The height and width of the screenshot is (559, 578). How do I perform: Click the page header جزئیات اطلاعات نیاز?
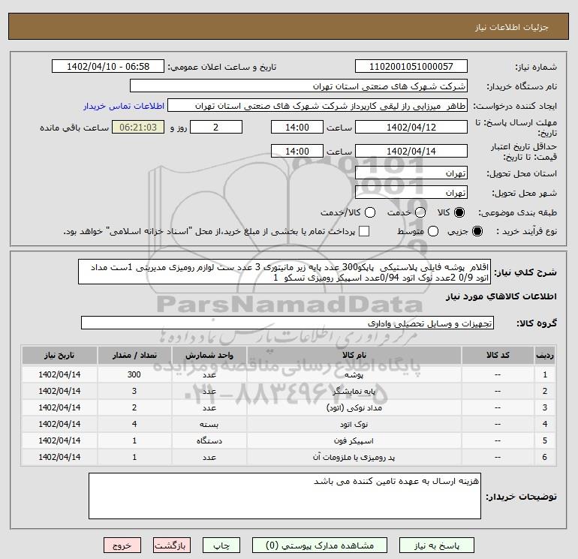coord(512,28)
